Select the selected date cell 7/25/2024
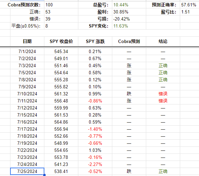 point(27,171)
